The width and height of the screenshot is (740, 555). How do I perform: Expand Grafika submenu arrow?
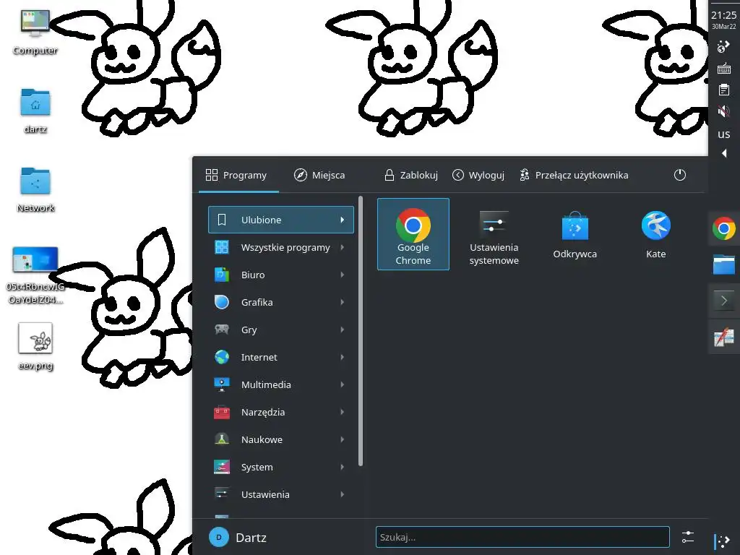(x=342, y=302)
